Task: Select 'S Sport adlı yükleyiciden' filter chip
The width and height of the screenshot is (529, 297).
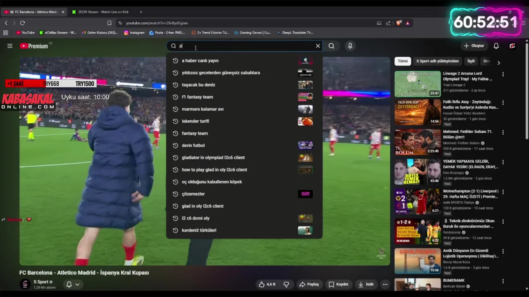Action: pyautogui.click(x=437, y=61)
